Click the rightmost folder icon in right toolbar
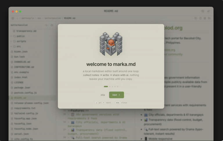 click(x=209, y=18)
